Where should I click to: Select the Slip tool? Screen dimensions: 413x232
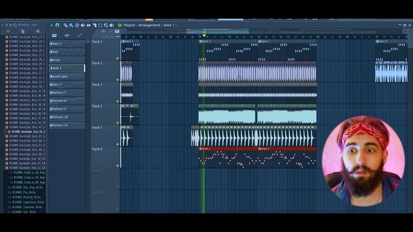tap(88, 25)
